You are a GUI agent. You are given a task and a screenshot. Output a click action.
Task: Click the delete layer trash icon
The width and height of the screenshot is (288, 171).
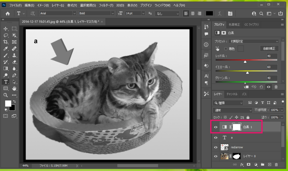[276, 165]
